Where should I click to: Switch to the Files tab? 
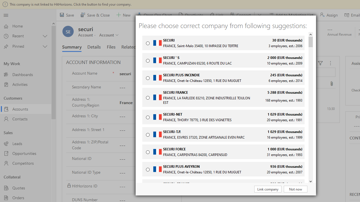[111, 47]
